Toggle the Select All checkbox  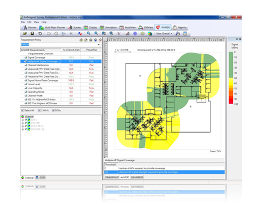pyautogui.click(x=22, y=110)
